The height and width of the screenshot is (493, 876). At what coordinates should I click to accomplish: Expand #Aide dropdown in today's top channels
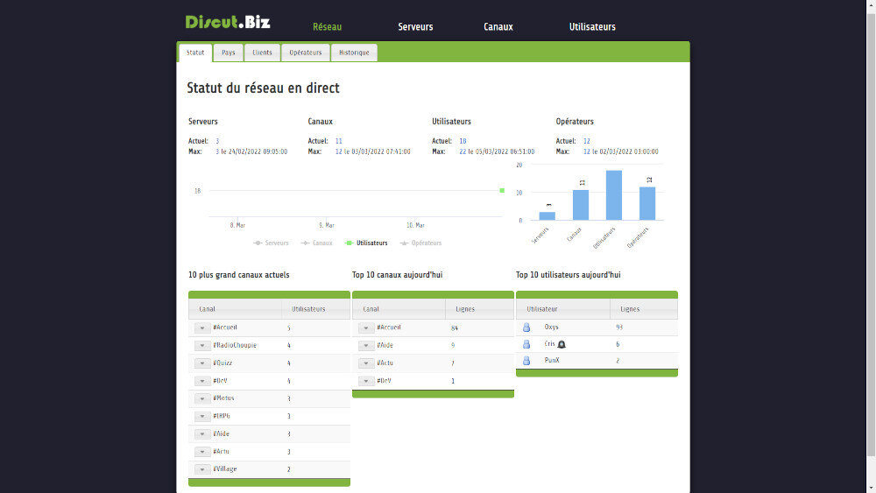click(366, 345)
